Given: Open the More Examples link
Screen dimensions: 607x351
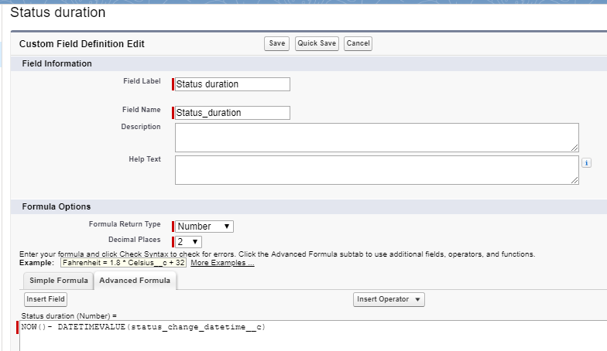Looking at the screenshot, I should coord(222,263).
